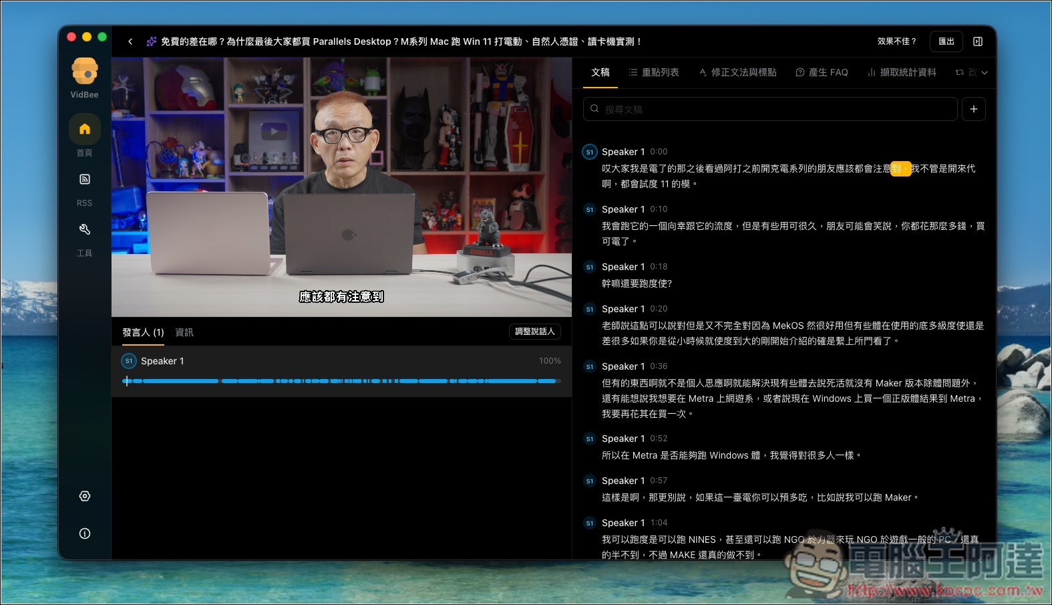Click the 100% speaker share value

click(x=550, y=361)
